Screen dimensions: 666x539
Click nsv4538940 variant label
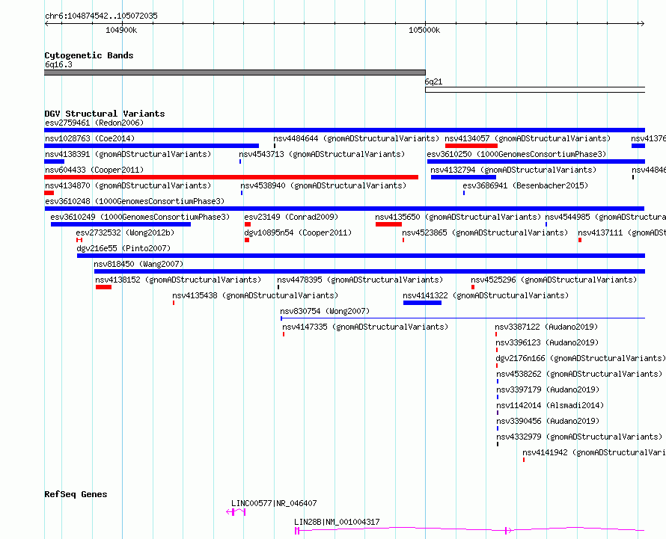(x=323, y=185)
